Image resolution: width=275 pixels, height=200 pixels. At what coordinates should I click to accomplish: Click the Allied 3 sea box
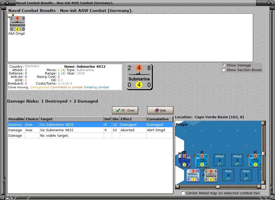237,160
